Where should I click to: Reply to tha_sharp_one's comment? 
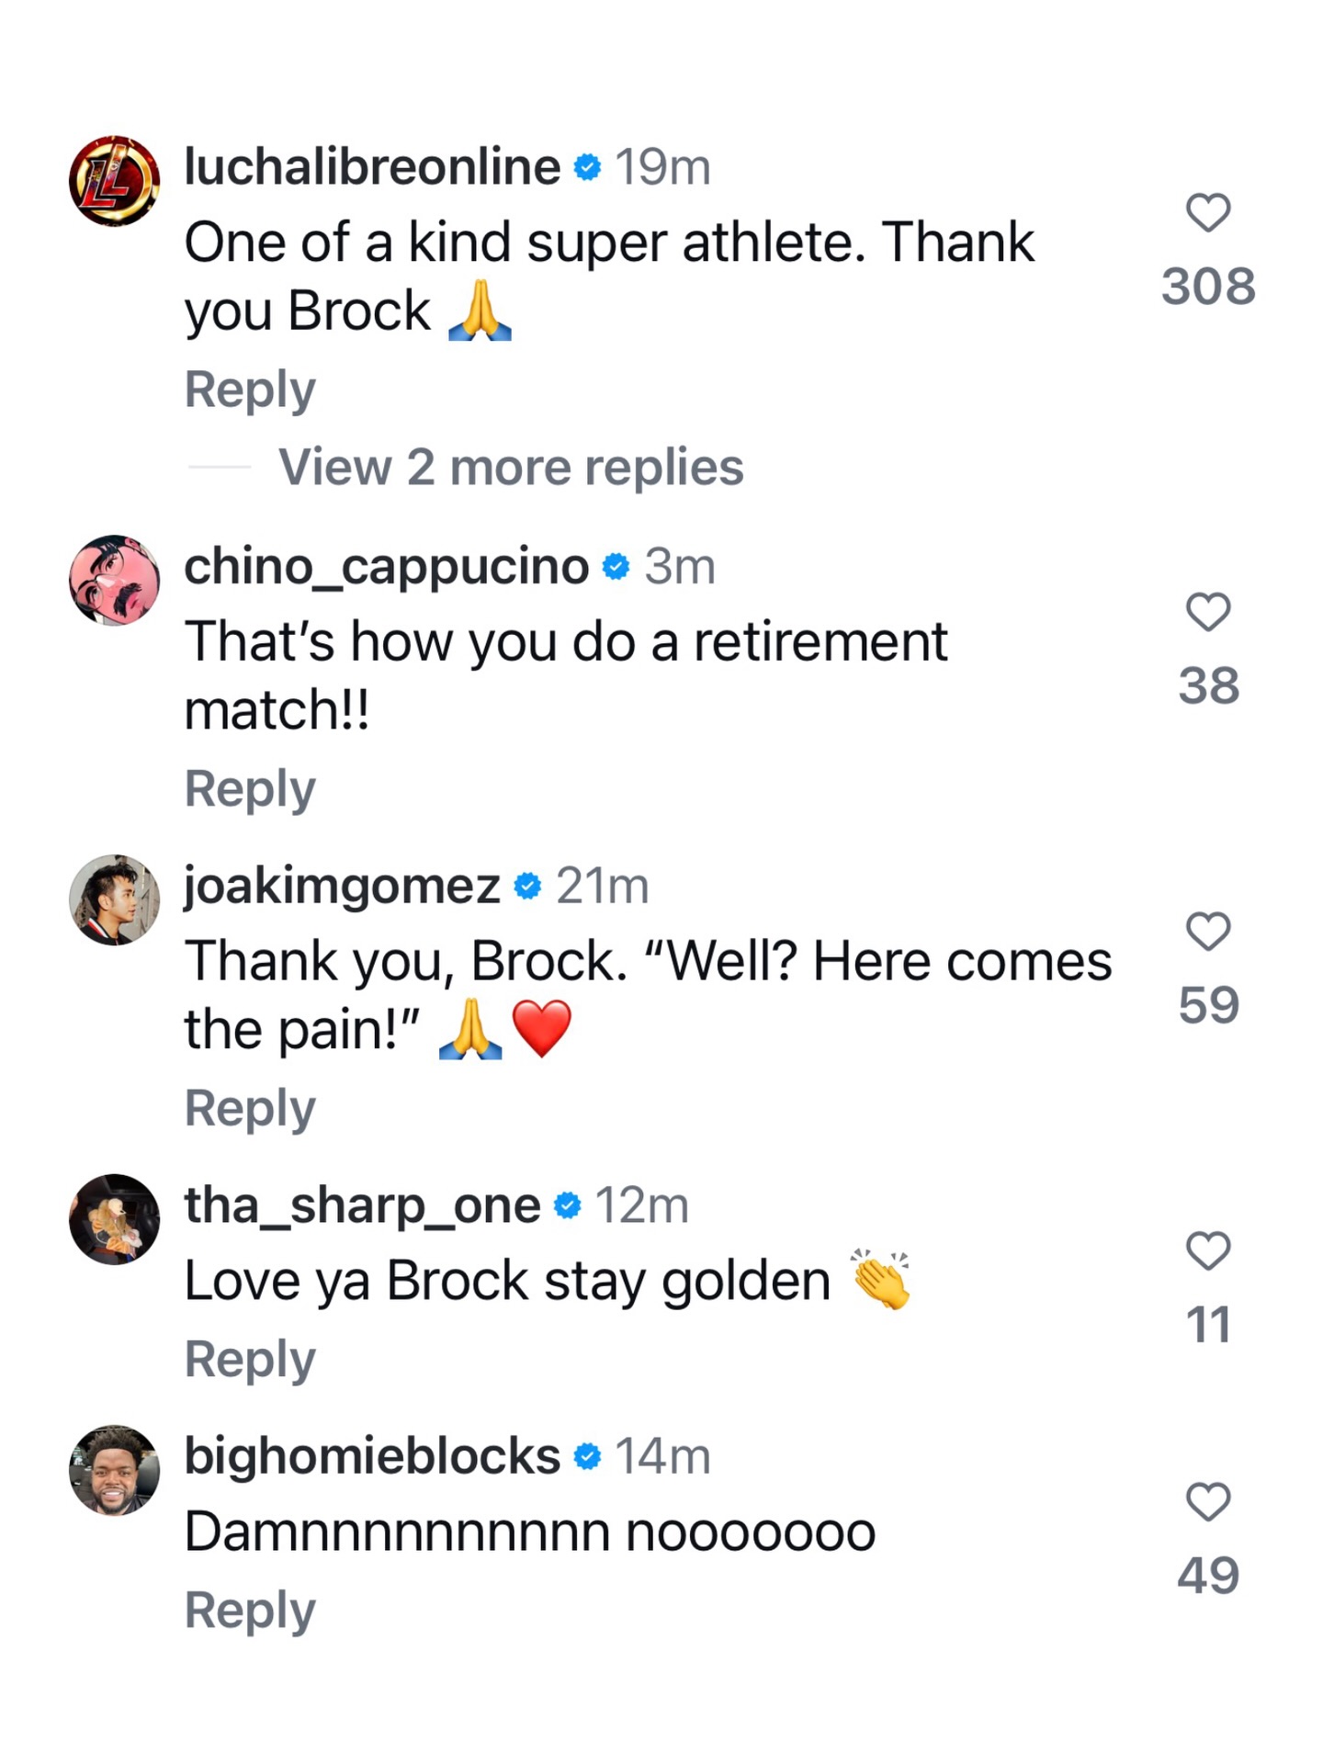pos(250,1359)
